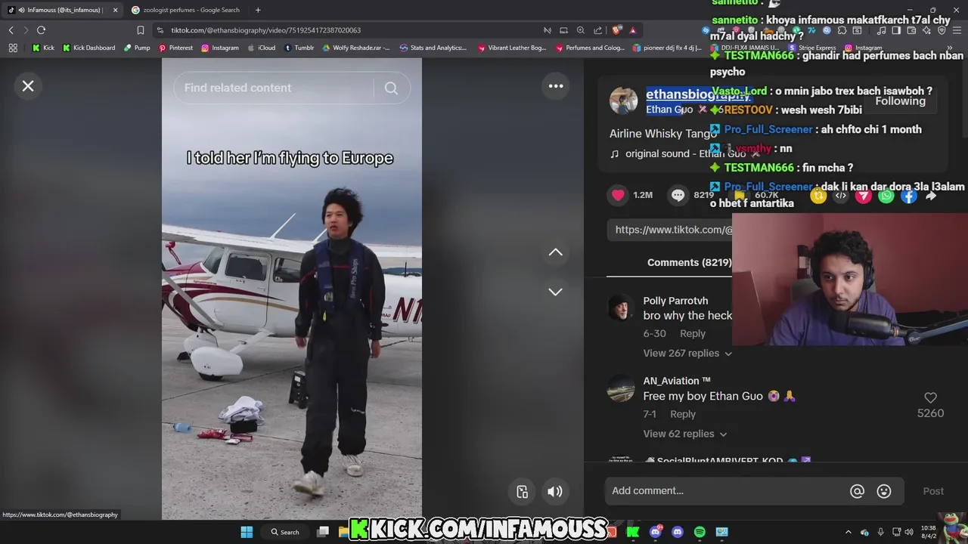
Task: Open Discord from the taskbar
Action: (x=678, y=532)
